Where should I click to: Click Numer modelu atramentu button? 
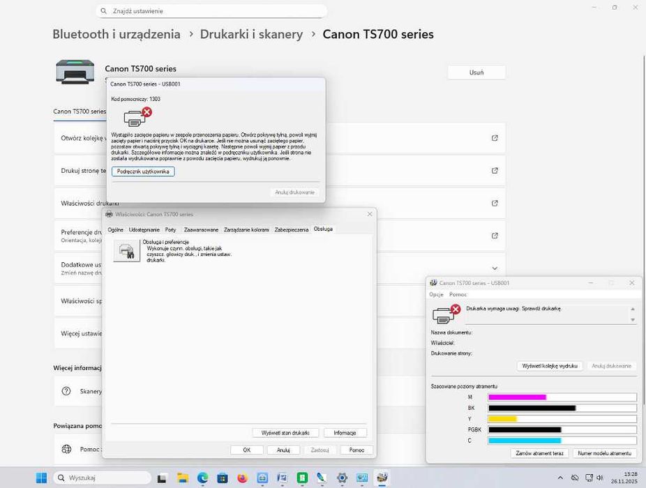point(604,453)
